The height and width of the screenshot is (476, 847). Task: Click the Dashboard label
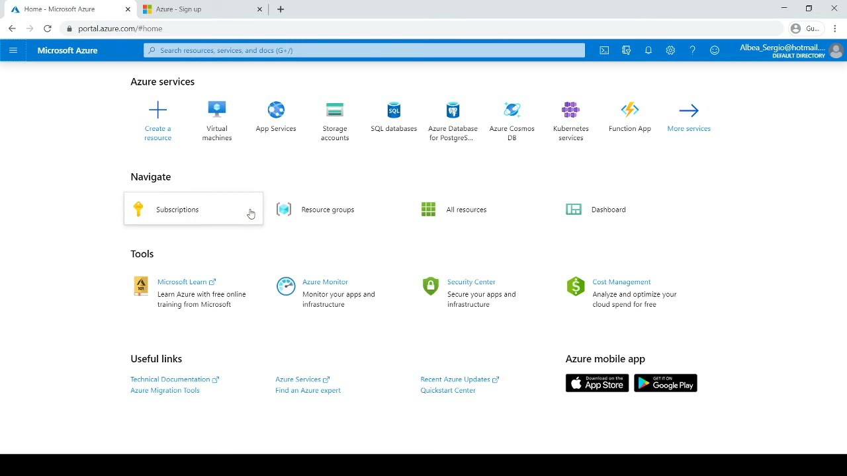609,210
